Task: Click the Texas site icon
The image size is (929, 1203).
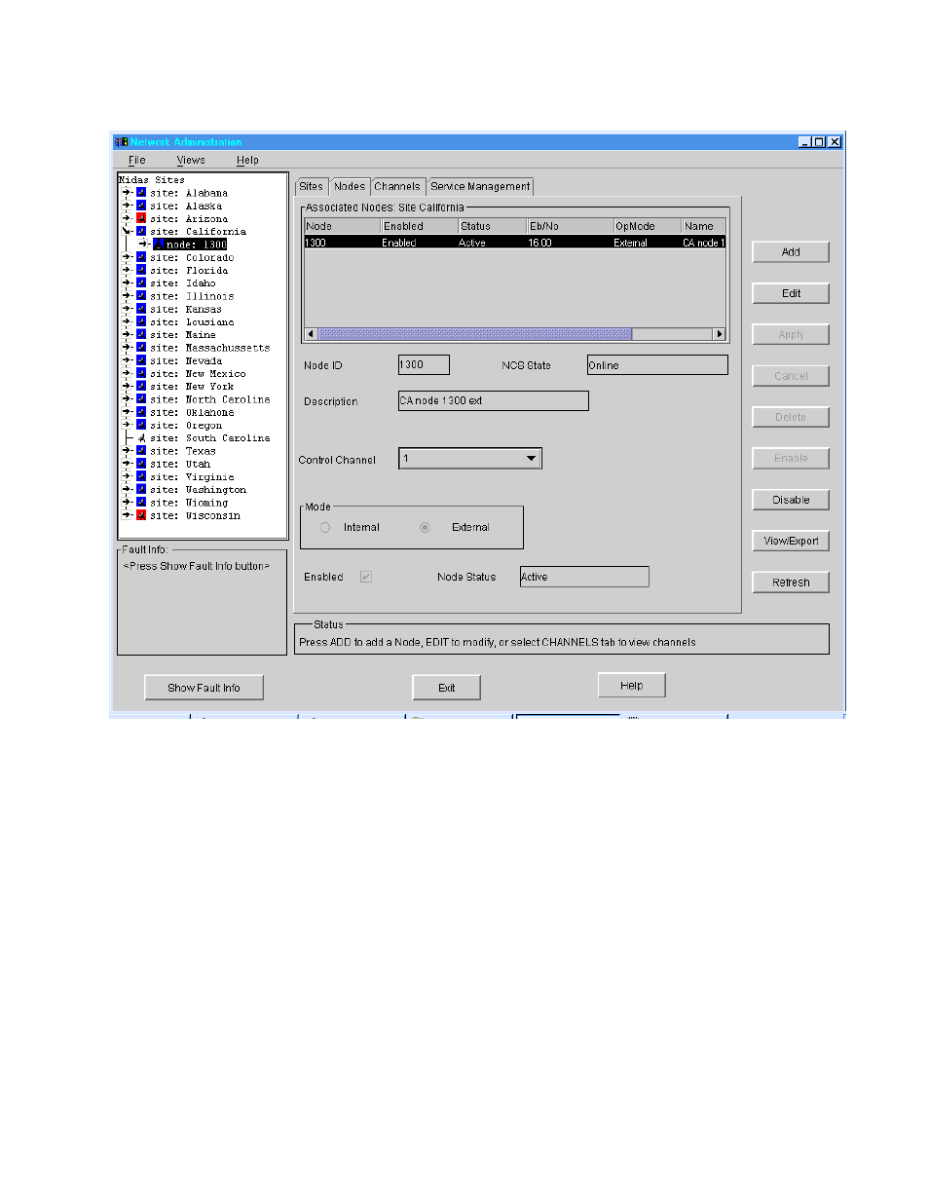Action: tap(141, 451)
